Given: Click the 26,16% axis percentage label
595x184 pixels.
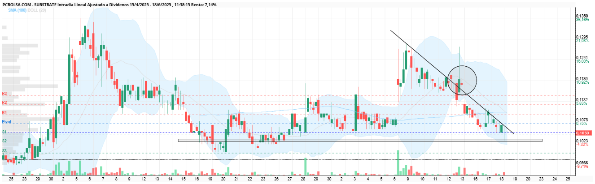Looking at the screenshot, I should [x=582, y=20].
